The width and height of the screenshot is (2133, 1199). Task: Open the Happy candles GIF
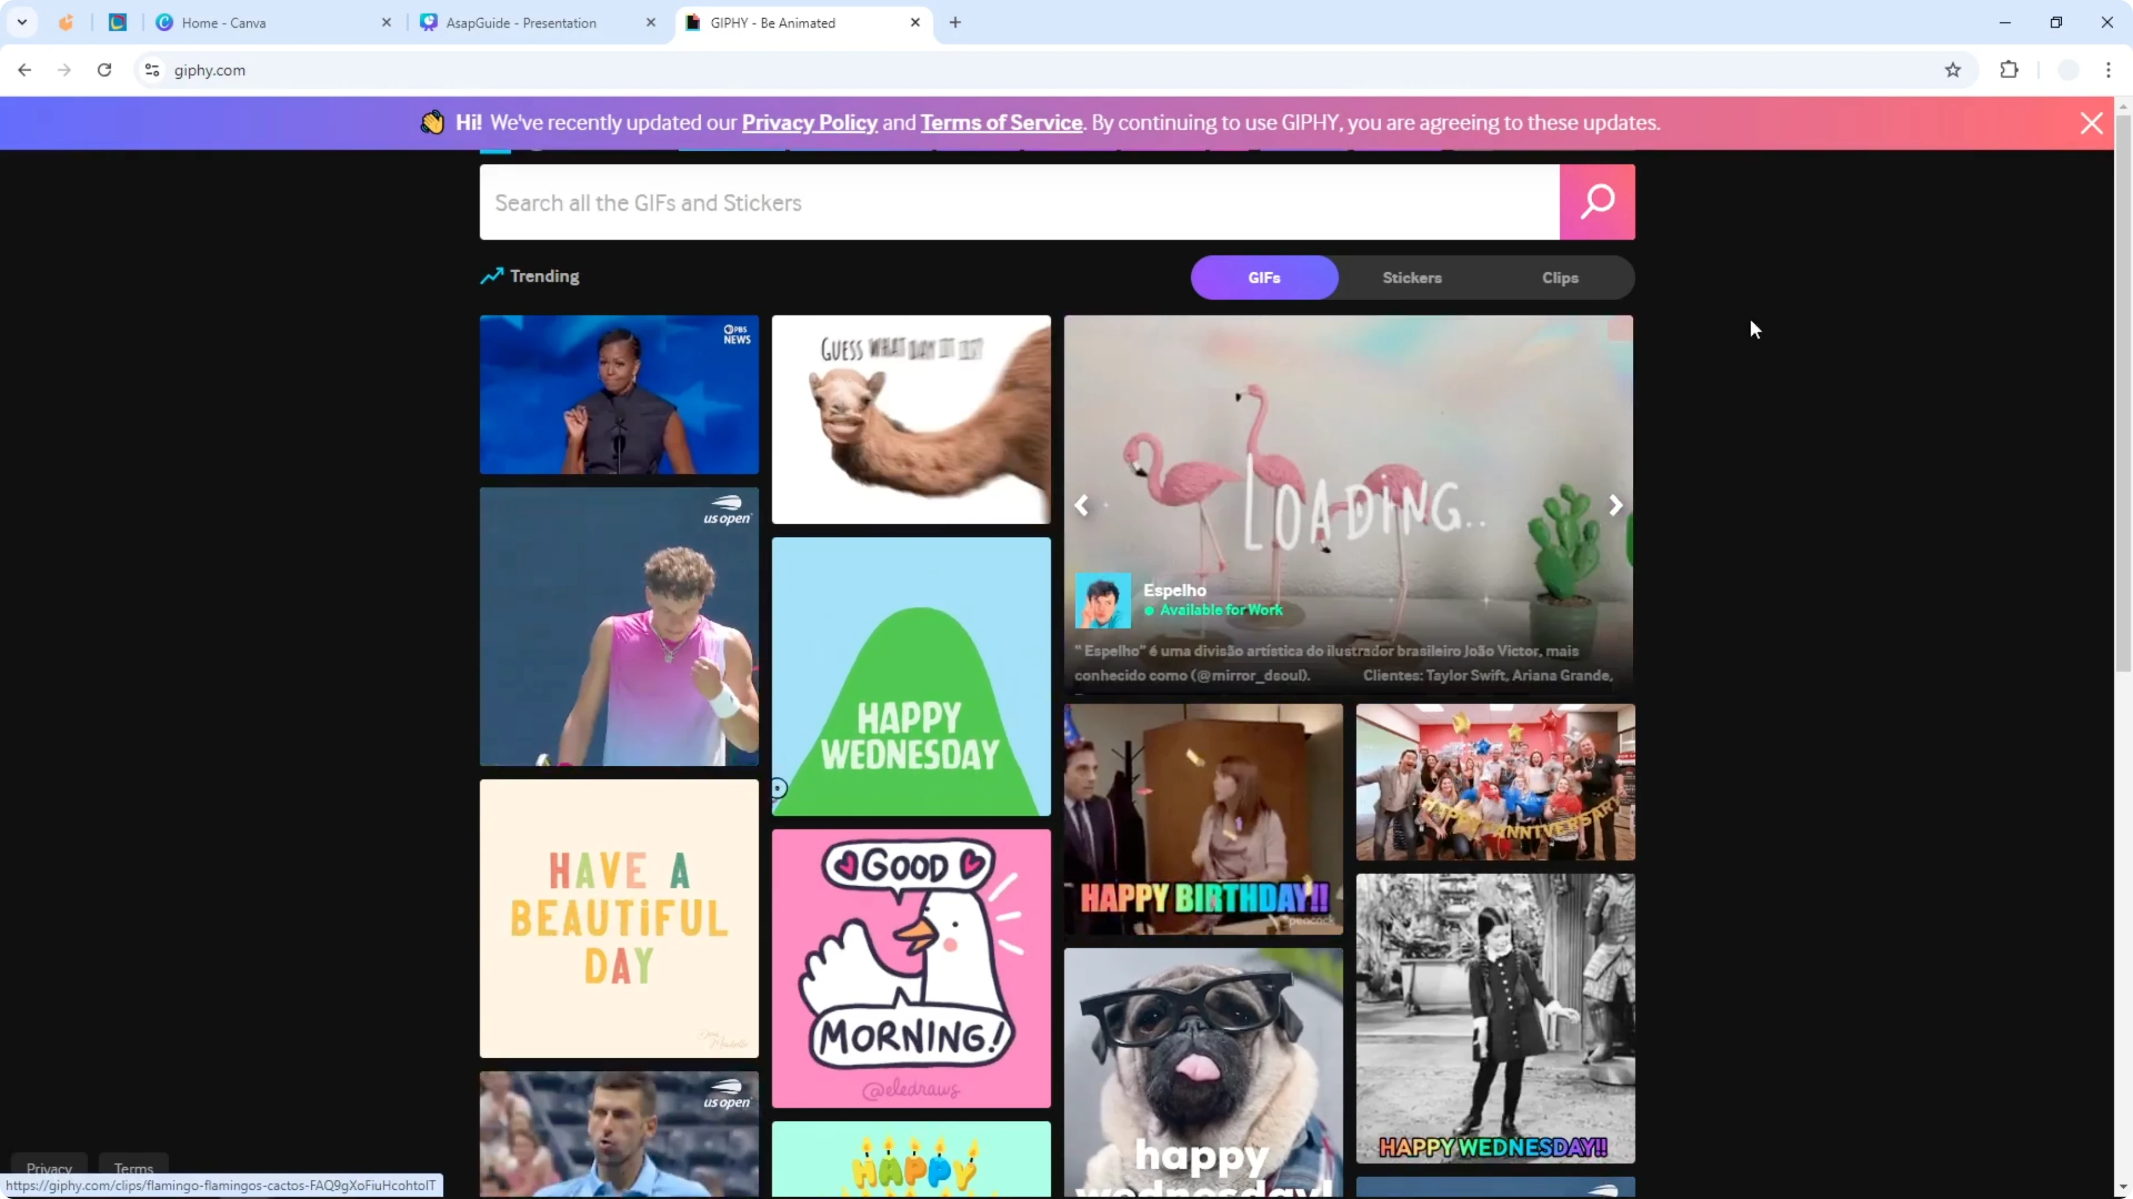click(x=911, y=1159)
